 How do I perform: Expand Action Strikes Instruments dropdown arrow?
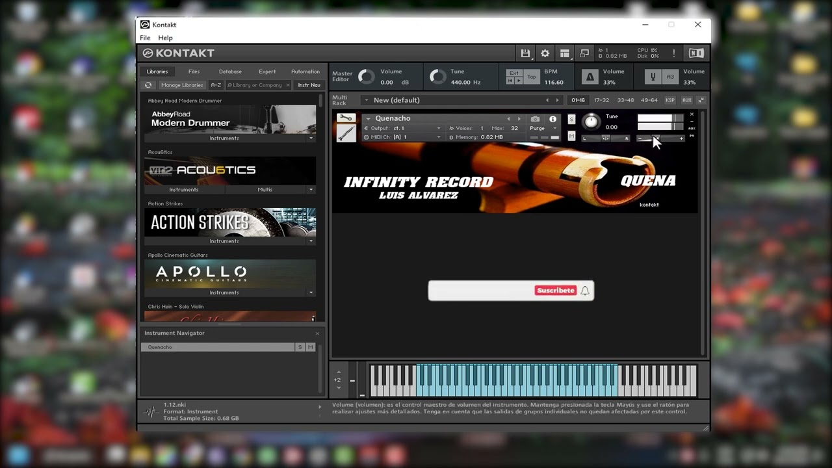(311, 241)
